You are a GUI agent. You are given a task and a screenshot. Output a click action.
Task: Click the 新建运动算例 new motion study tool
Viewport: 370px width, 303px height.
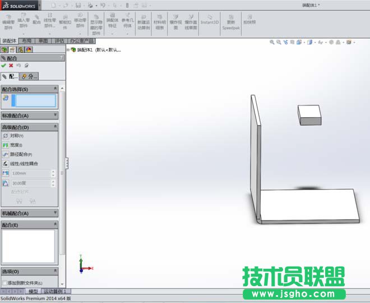tap(144, 22)
